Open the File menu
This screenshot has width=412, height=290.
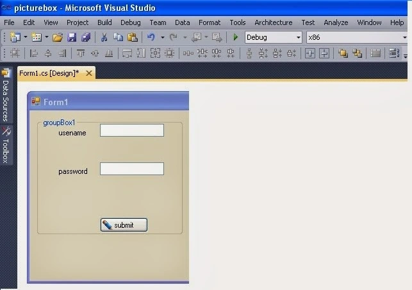(x=9, y=22)
